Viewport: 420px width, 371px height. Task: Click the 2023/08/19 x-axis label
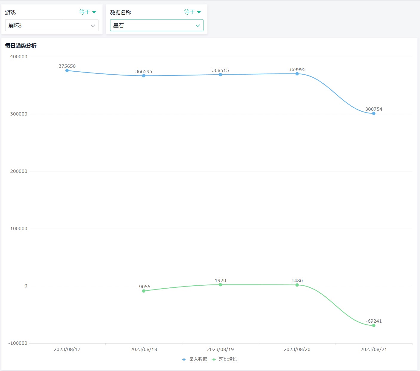(x=220, y=349)
